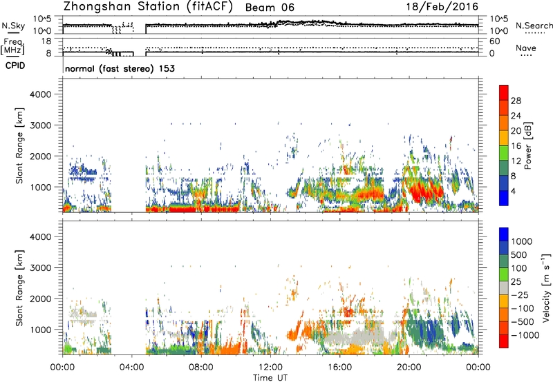The image size is (553, 382).
Task: Click velocity panel 'Slant Range [km]' label
Action: (x=19, y=288)
